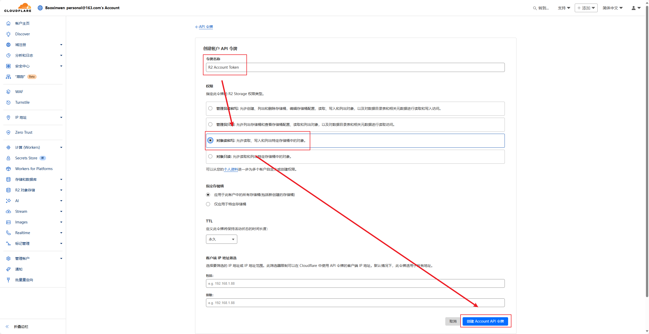This screenshot has width=649, height=334.
Task: Open the TTL 永久 dropdown
Action: [222, 239]
